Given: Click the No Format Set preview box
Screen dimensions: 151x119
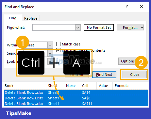Looking at the screenshot, I should (x=99, y=27).
